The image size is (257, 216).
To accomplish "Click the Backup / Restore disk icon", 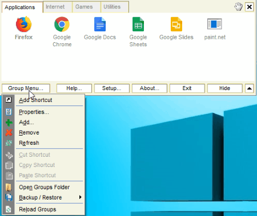I will coord(9,197).
